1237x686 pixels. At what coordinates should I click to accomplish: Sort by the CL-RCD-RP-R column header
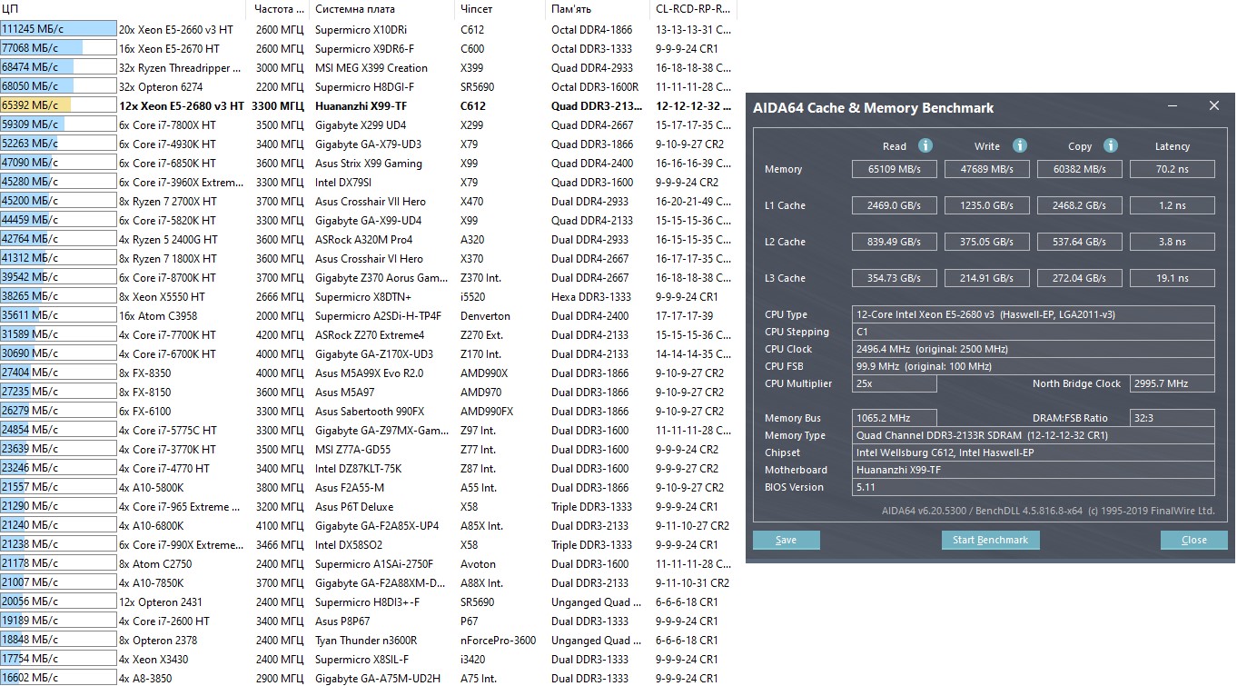coord(694,9)
